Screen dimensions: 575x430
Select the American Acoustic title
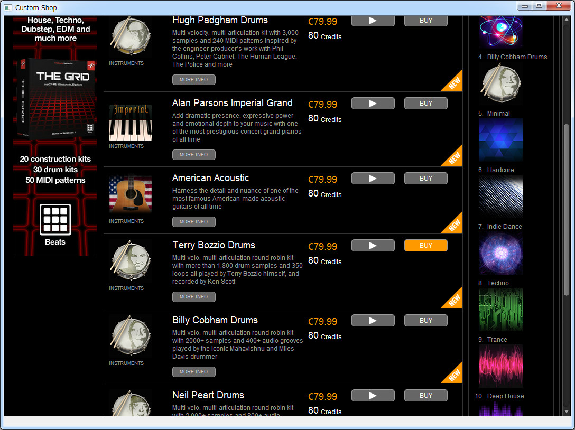210,178
